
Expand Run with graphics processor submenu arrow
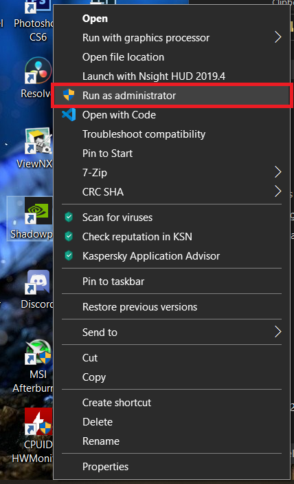pyautogui.click(x=278, y=37)
